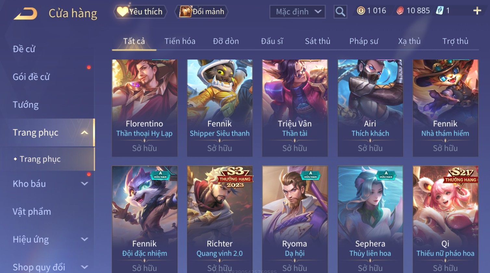Image resolution: width=490 pixels, height=273 pixels.
Task: Expand the Kho báu sidebar section
Action: point(84,184)
